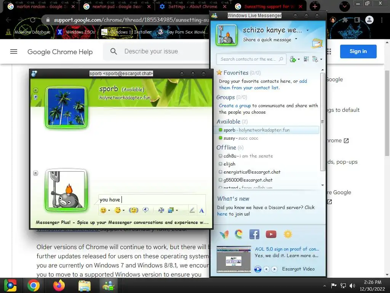Expand the emoticon dropdown arrow
Screen dimensions: 390x293
pos(109,211)
